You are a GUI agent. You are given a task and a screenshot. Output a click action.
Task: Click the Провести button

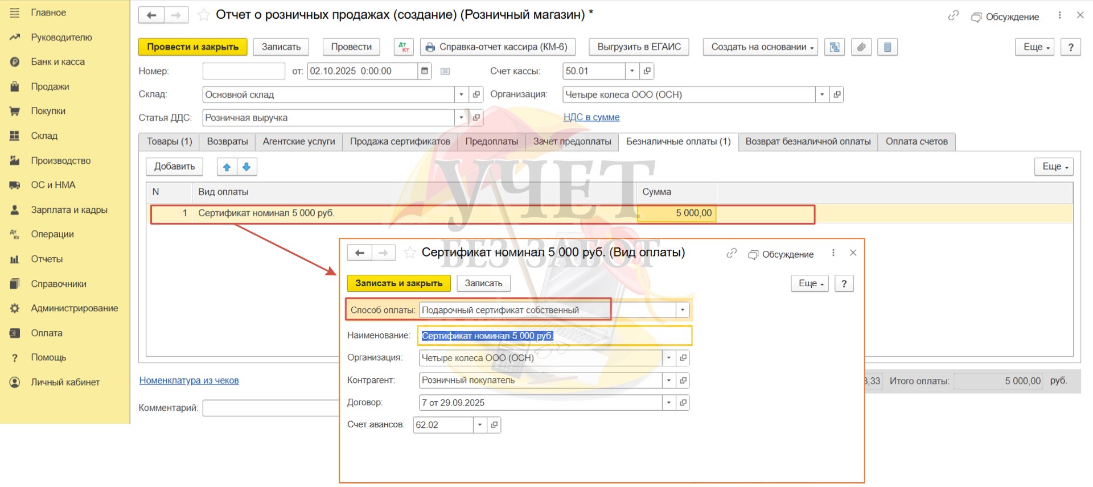[351, 47]
